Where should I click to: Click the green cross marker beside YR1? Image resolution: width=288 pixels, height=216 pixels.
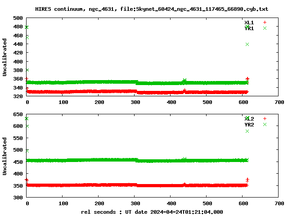(265, 28)
